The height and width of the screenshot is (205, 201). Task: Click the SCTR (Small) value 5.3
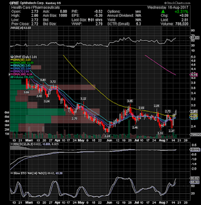139,24
